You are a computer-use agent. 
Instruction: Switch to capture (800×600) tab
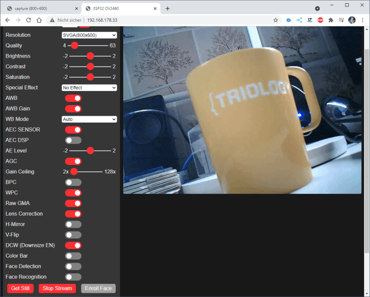click(37, 8)
